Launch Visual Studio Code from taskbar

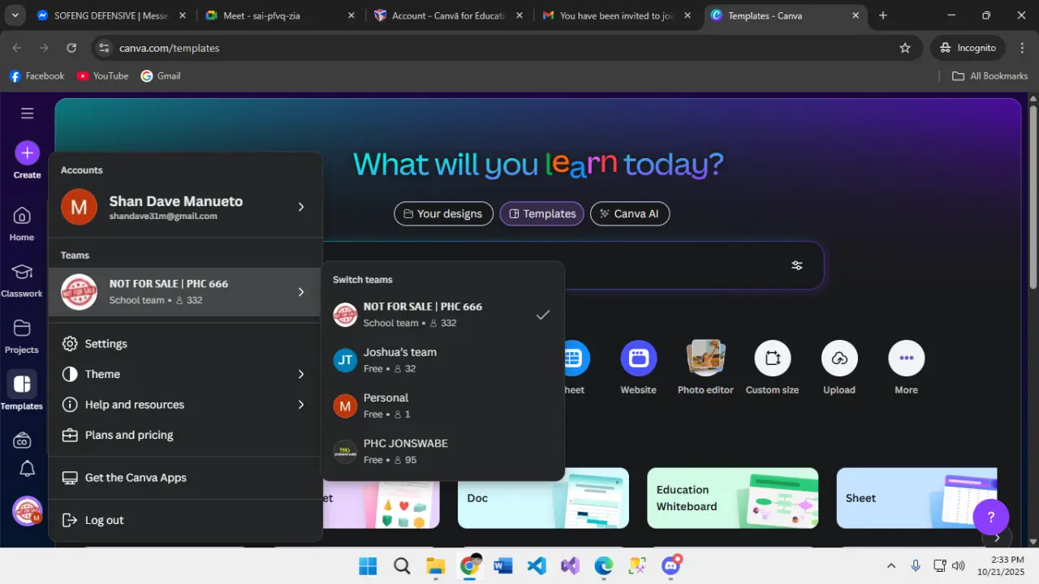(x=537, y=565)
